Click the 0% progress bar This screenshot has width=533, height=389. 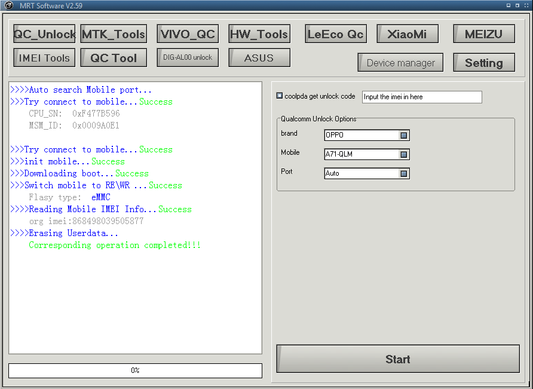pyautogui.click(x=135, y=370)
